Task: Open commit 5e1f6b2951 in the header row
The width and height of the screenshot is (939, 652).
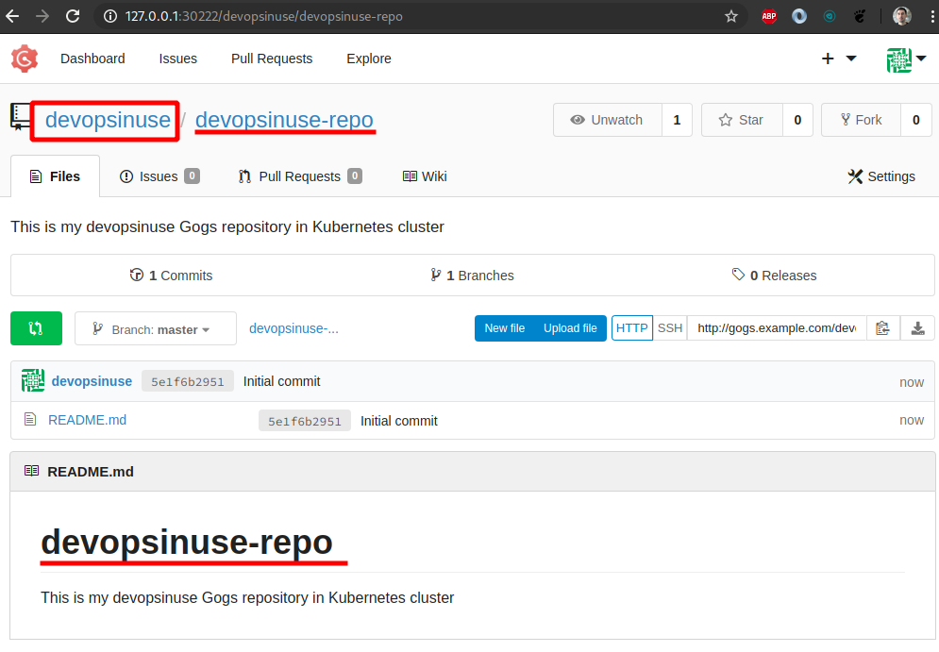Action: pyautogui.click(x=188, y=381)
